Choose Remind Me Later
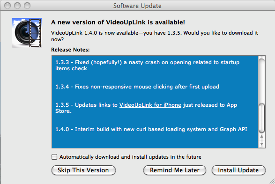275x184 pixels. point(175,170)
